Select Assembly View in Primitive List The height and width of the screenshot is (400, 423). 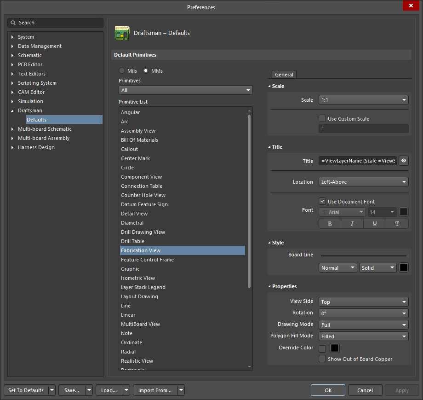click(x=183, y=131)
